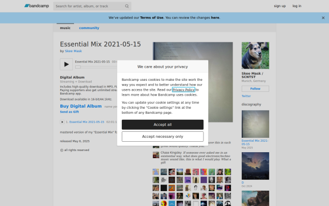Open Skee Mask artist link under title
Screen dimensions: 329x206
73,51
